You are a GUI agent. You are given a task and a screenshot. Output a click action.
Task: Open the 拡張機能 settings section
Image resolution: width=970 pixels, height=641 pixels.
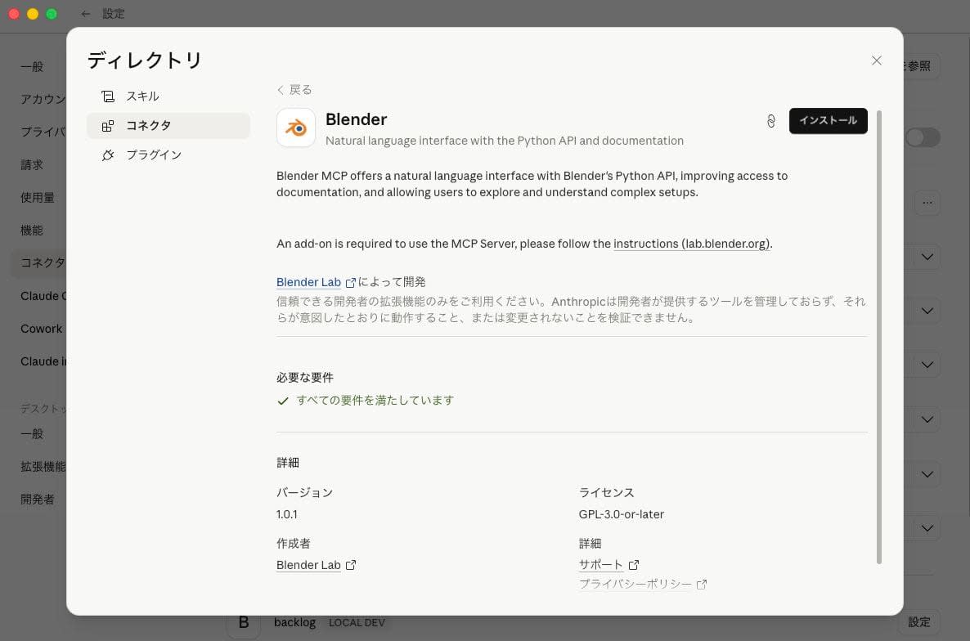coord(47,466)
